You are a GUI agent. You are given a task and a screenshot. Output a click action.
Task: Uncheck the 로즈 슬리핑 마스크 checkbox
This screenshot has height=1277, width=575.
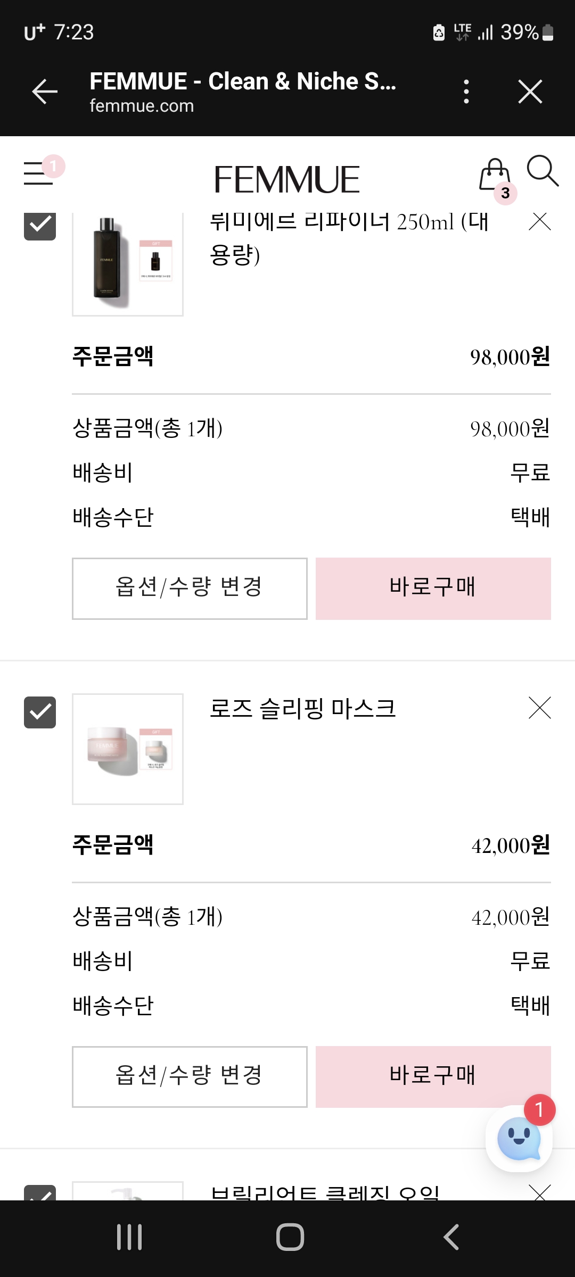coord(40,712)
